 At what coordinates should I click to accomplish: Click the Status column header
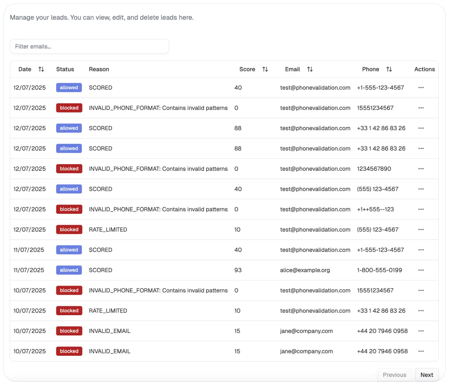coord(65,69)
